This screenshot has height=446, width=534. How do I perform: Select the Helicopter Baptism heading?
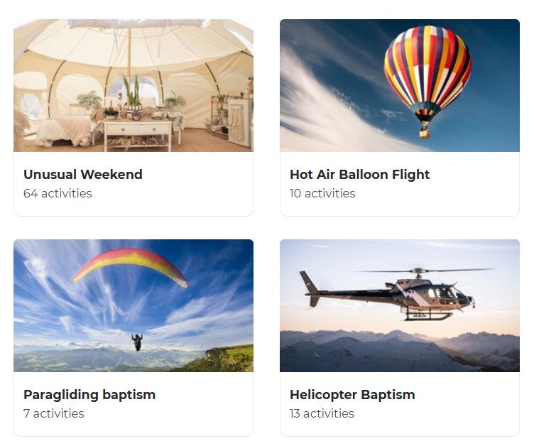[x=352, y=395]
